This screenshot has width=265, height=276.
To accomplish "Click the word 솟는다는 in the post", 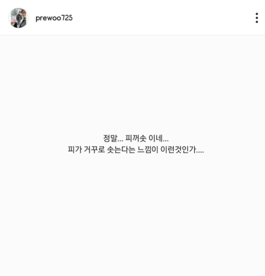I will 121,149.
